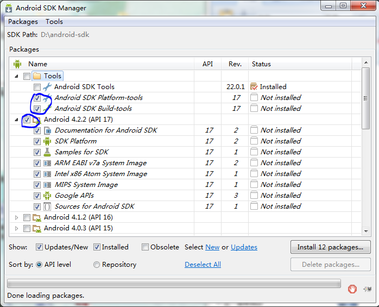This screenshot has width=379, height=307.
Task: Uncheck the Android 4.2.2 (API 17) checkbox
Action: point(27,120)
